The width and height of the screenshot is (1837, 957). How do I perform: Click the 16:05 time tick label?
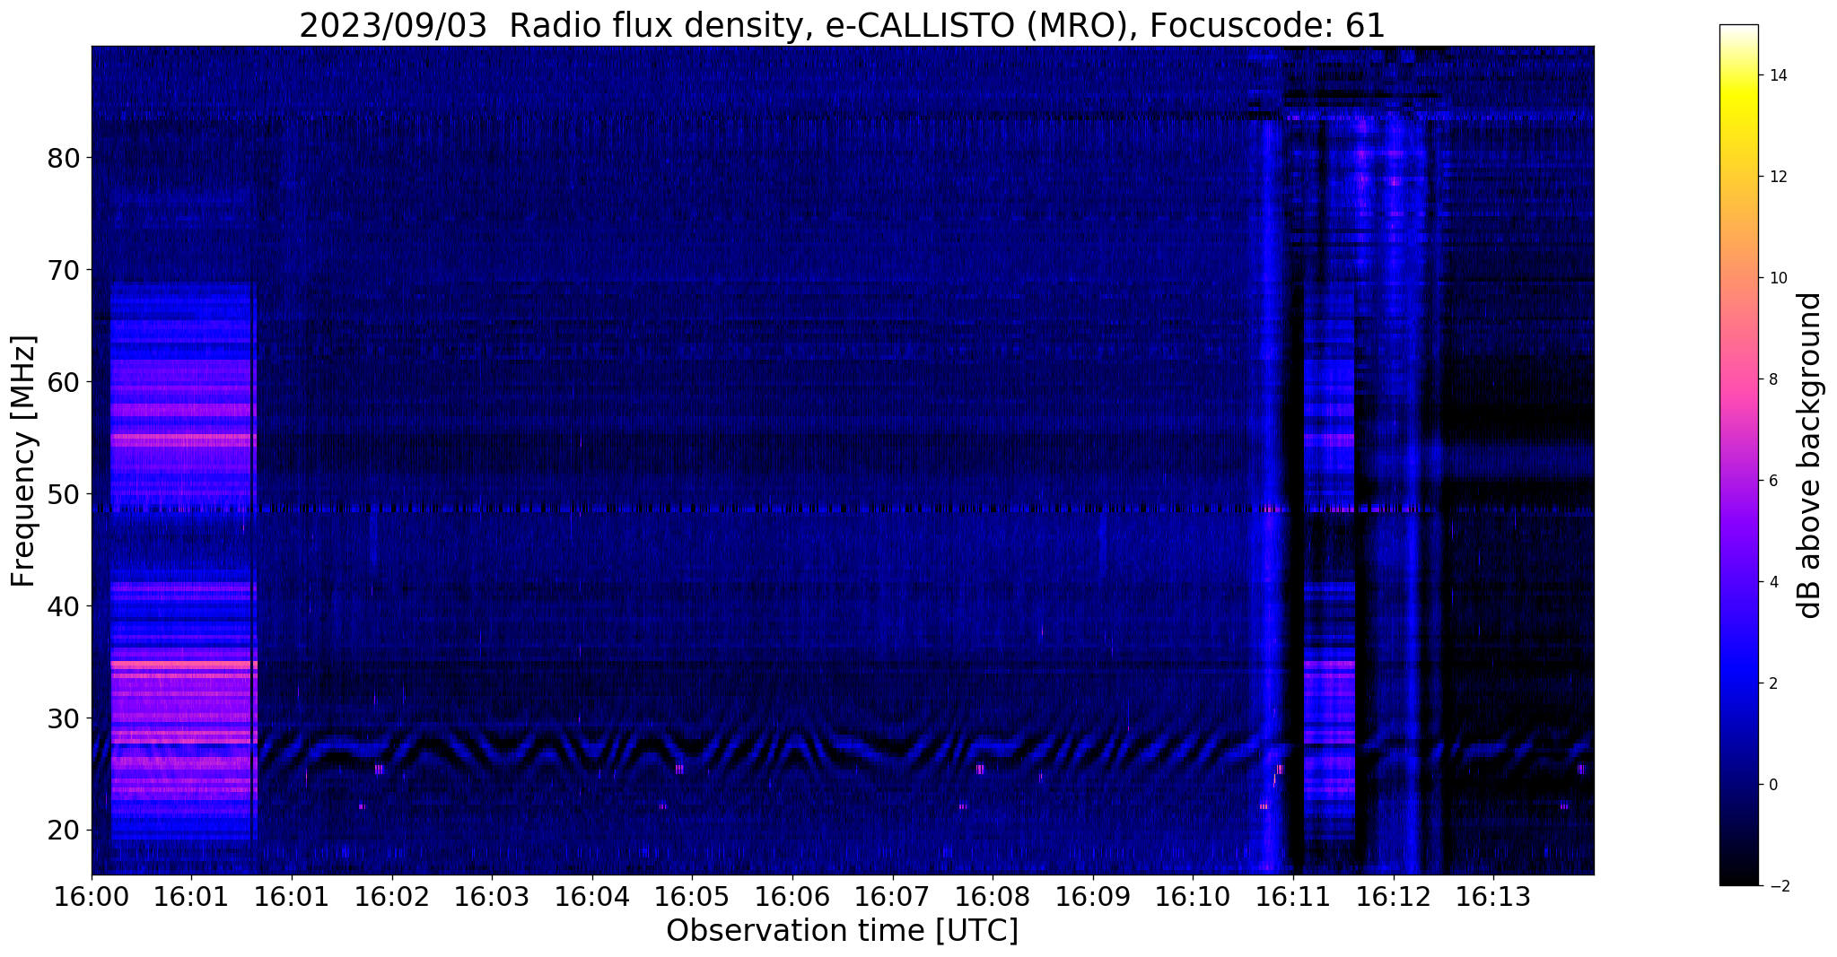(692, 896)
